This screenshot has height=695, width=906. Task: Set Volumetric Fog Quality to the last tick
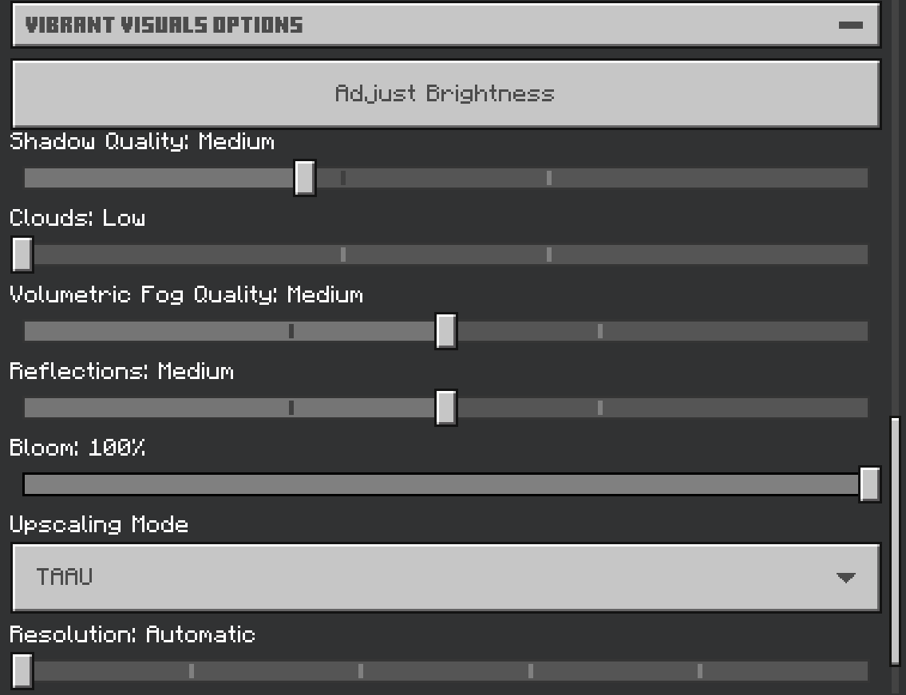pyautogui.click(x=600, y=331)
